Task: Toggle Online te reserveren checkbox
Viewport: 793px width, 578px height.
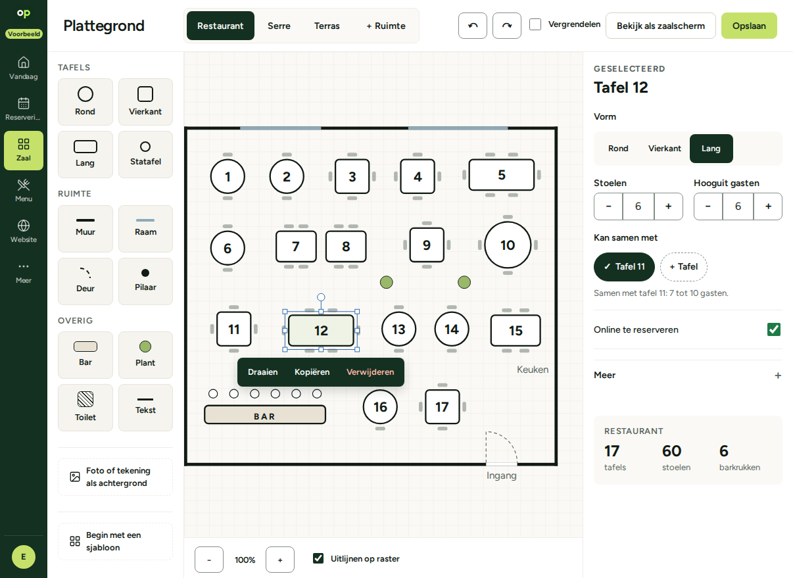Action: click(774, 329)
